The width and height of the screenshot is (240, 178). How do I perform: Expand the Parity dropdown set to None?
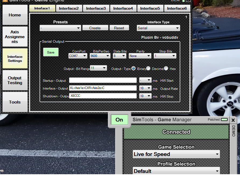pyautogui.click(x=140, y=56)
